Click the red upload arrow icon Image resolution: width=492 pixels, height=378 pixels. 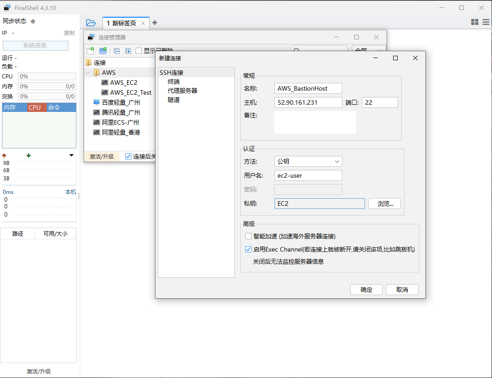(4, 155)
